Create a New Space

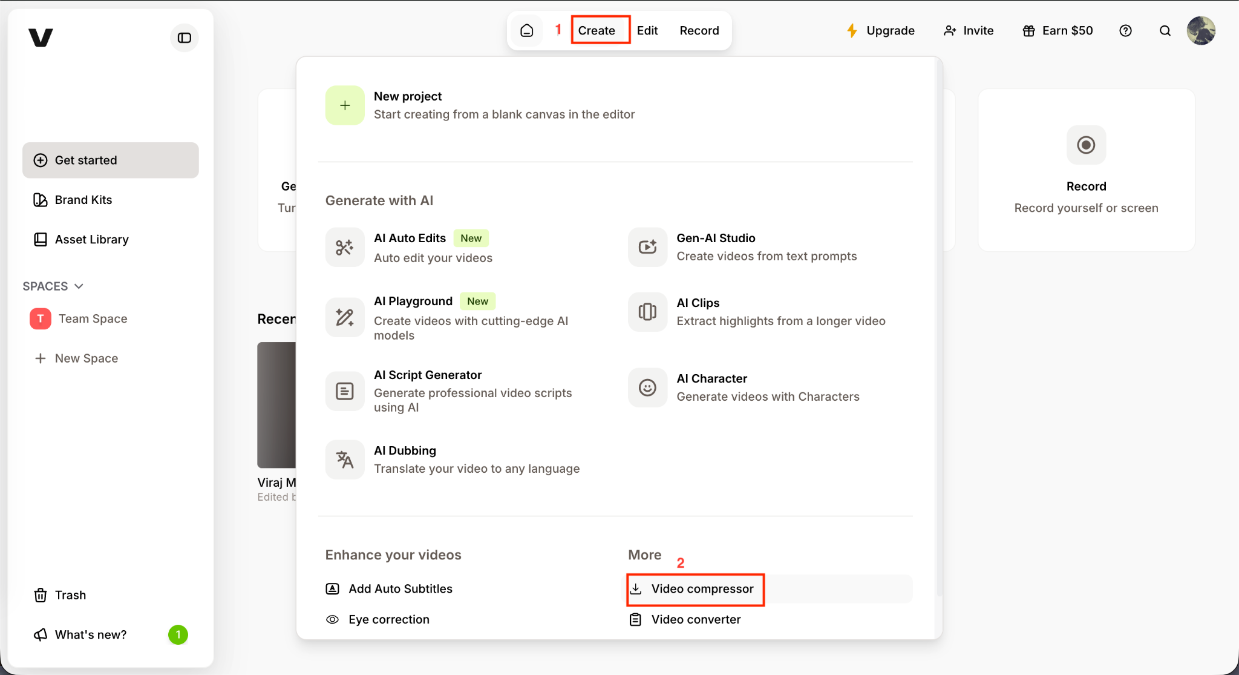pyautogui.click(x=76, y=358)
